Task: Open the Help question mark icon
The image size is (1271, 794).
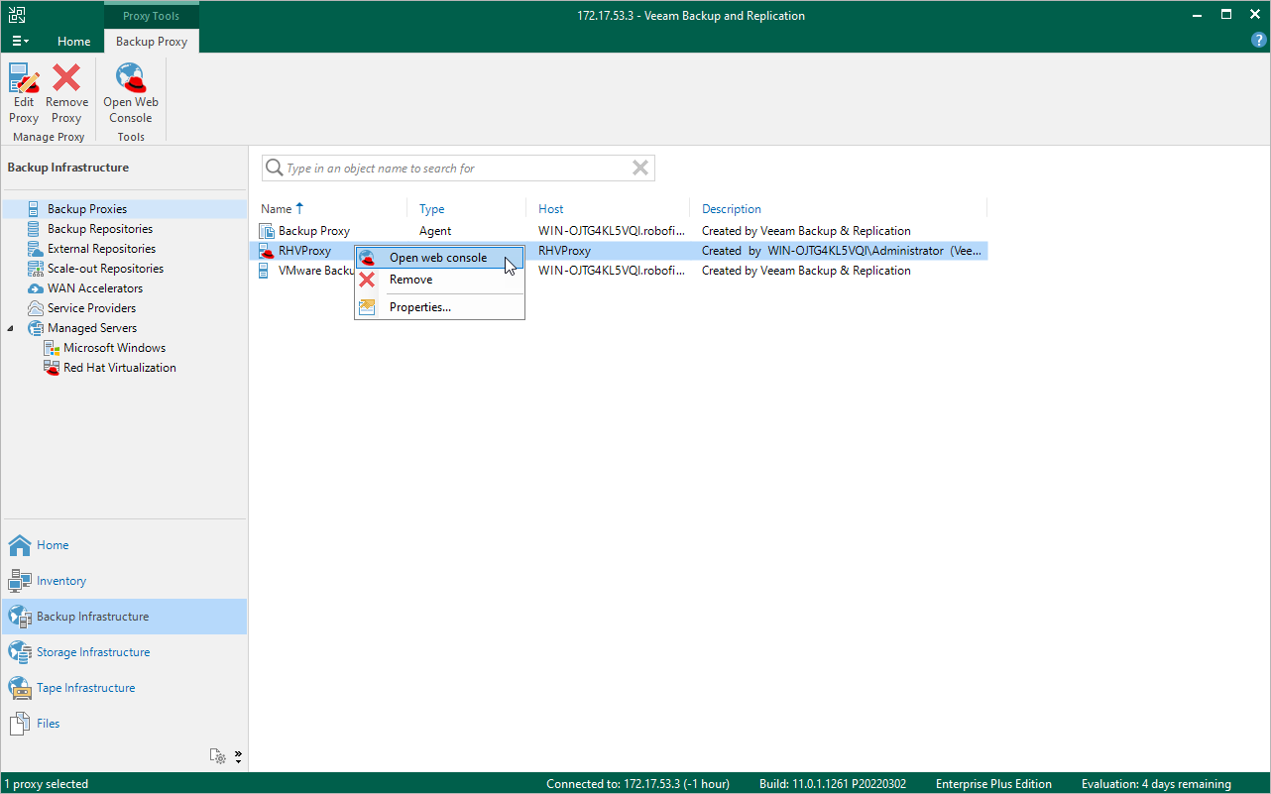Action: pos(1259,41)
